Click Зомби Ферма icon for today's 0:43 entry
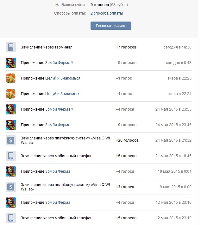This screenshot has width=201, height=225. coord(11,63)
